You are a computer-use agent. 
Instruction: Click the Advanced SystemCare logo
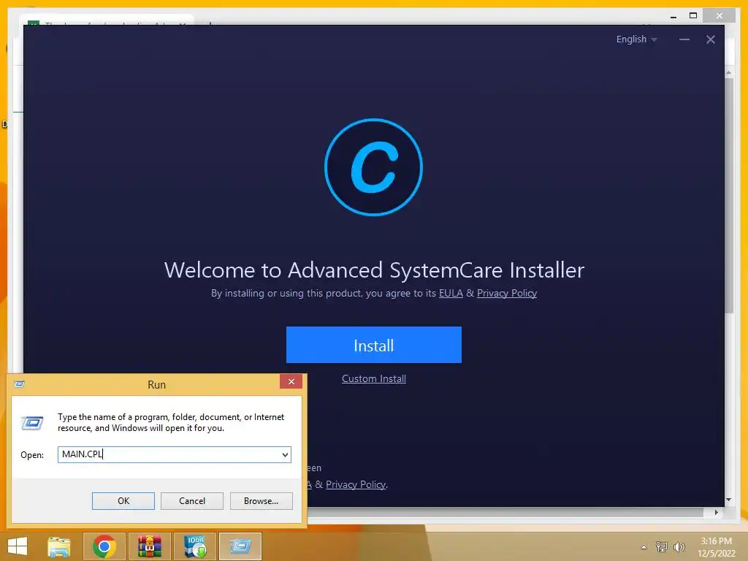coord(373,167)
